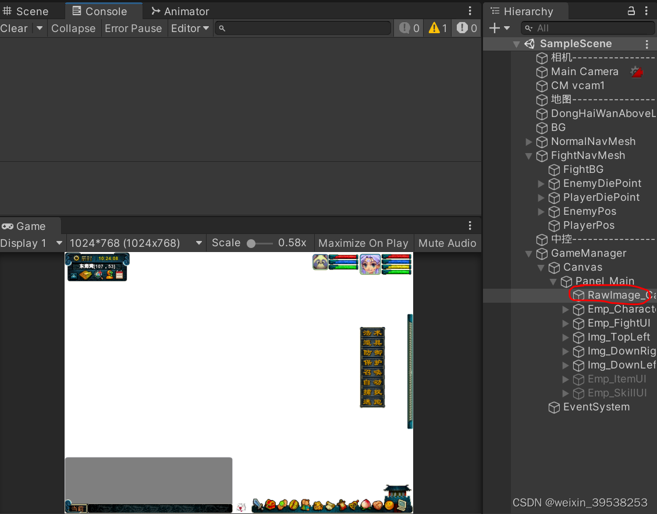Viewport: 657px width, 514px height.
Task: Expand EnemyPos in Hierarchy
Action: point(541,212)
